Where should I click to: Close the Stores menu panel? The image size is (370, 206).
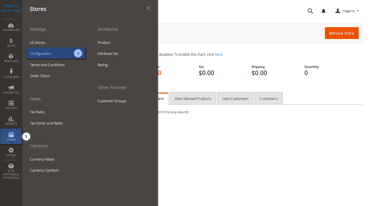(x=149, y=8)
